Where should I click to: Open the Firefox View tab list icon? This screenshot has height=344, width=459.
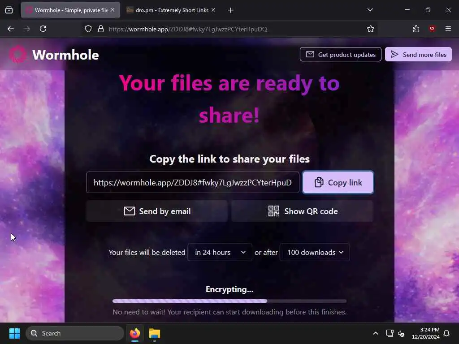tap(9, 10)
